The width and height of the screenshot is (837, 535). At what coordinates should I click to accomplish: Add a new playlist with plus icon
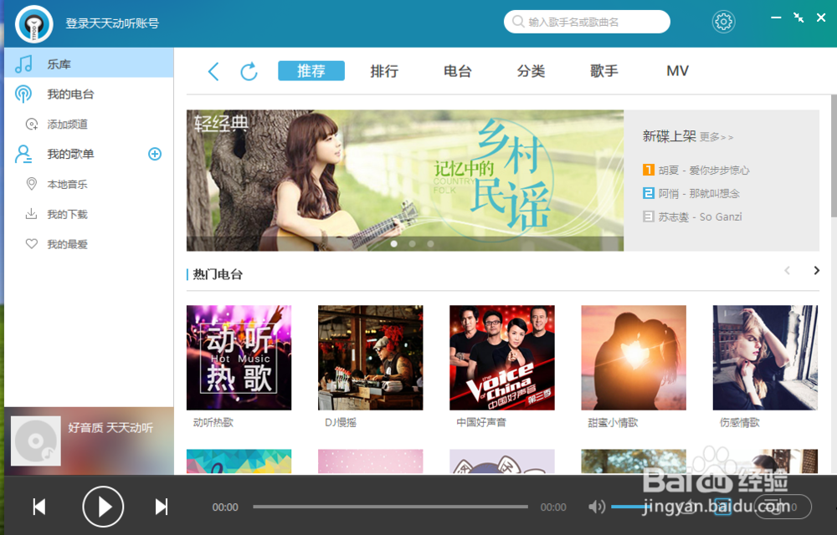[155, 154]
